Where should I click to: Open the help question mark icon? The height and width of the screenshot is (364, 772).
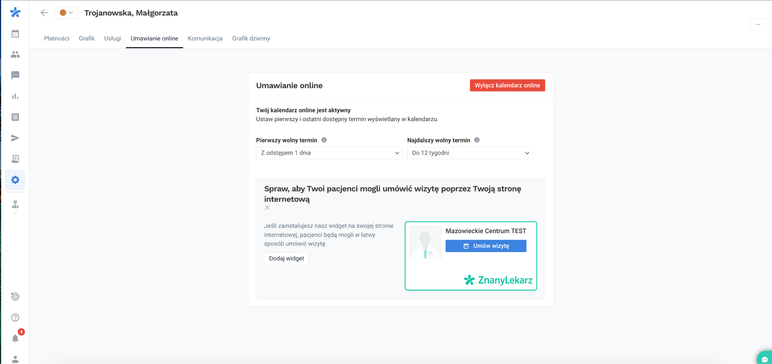click(x=15, y=317)
